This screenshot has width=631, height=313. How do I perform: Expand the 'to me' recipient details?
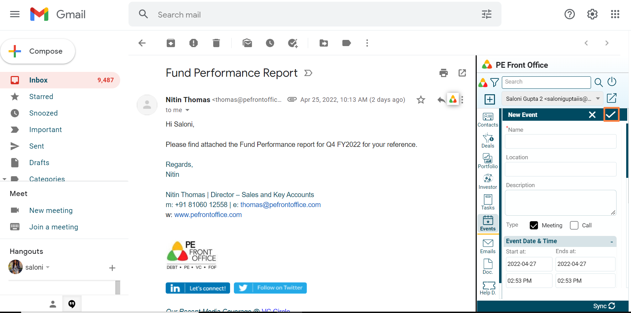[x=187, y=110]
